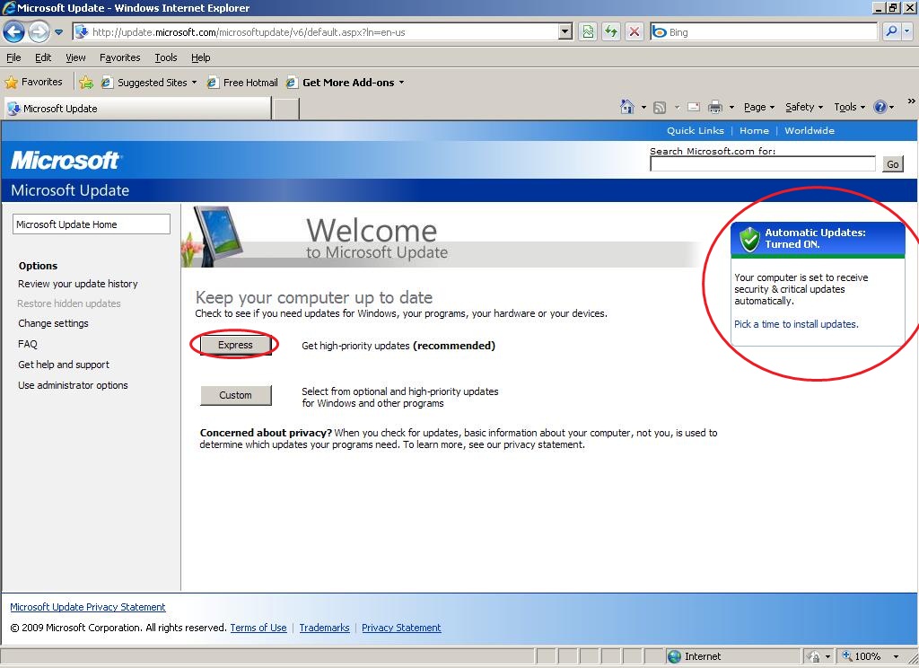Click the Home icon in command bar
The height and width of the screenshot is (668, 919).
(627, 107)
